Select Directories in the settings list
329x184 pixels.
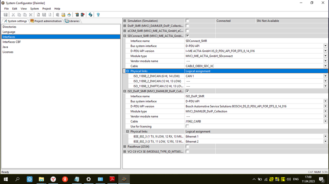[61, 27]
